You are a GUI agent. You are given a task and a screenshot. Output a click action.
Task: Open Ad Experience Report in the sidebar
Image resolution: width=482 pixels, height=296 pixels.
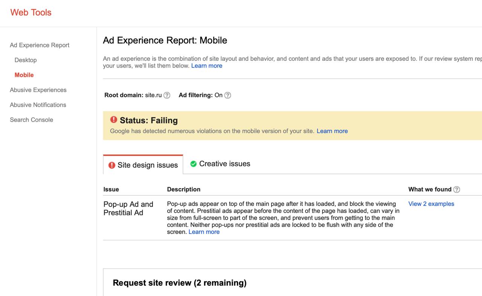point(40,45)
